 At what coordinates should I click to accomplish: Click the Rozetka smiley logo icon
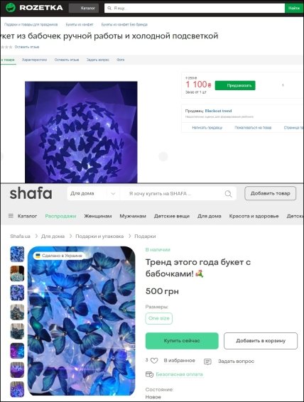[11, 8]
